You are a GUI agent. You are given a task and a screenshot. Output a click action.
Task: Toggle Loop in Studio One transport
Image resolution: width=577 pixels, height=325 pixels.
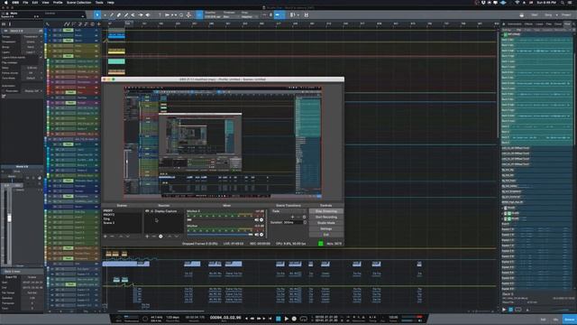pyautogui.click(x=304, y=319)
